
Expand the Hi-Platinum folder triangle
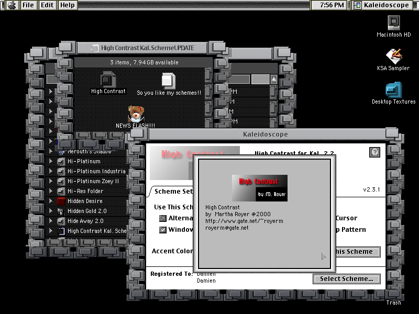(x=51, y=161)
